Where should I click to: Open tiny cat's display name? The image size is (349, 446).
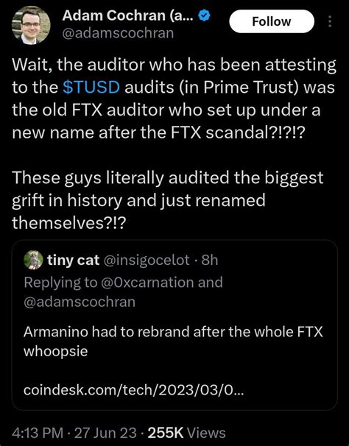click(74, 260)
